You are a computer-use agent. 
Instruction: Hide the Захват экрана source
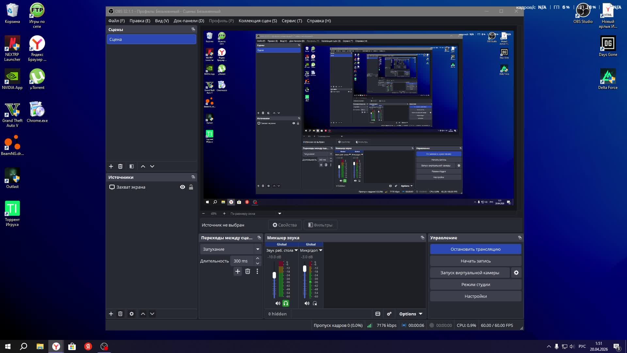[x=183, y=187]
